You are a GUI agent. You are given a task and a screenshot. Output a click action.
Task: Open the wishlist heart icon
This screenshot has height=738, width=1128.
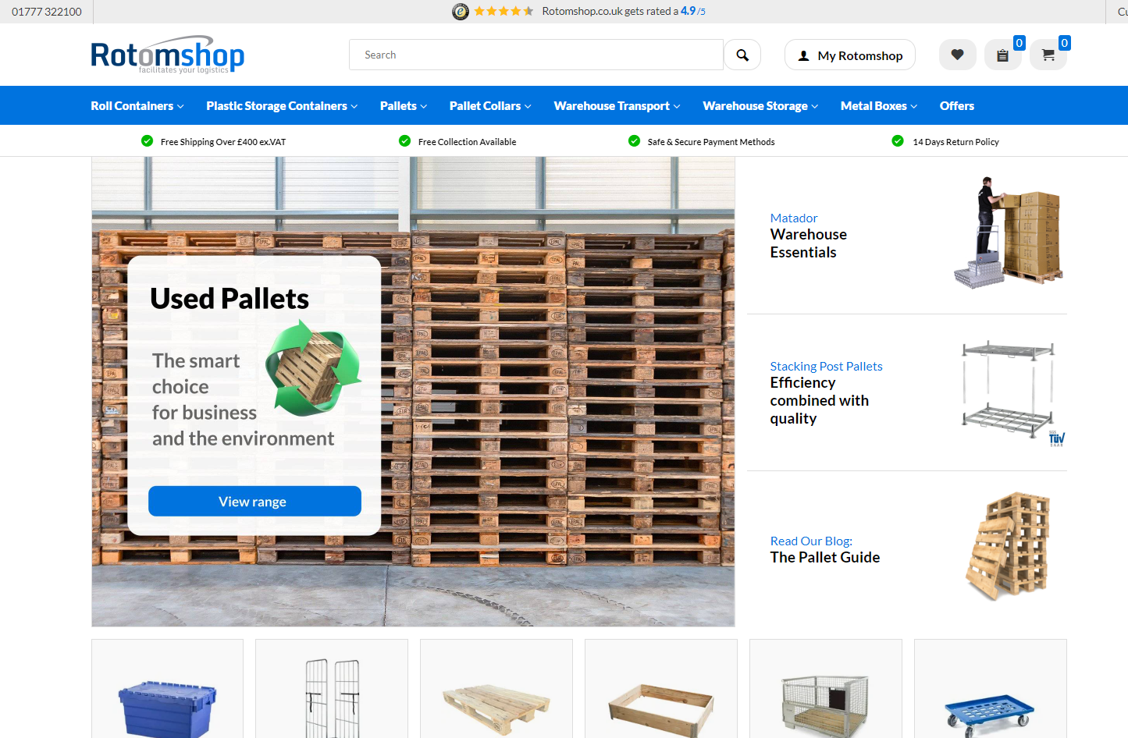[x=957, y=55]
